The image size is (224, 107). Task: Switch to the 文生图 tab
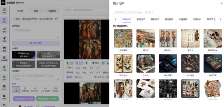[20, 10]
